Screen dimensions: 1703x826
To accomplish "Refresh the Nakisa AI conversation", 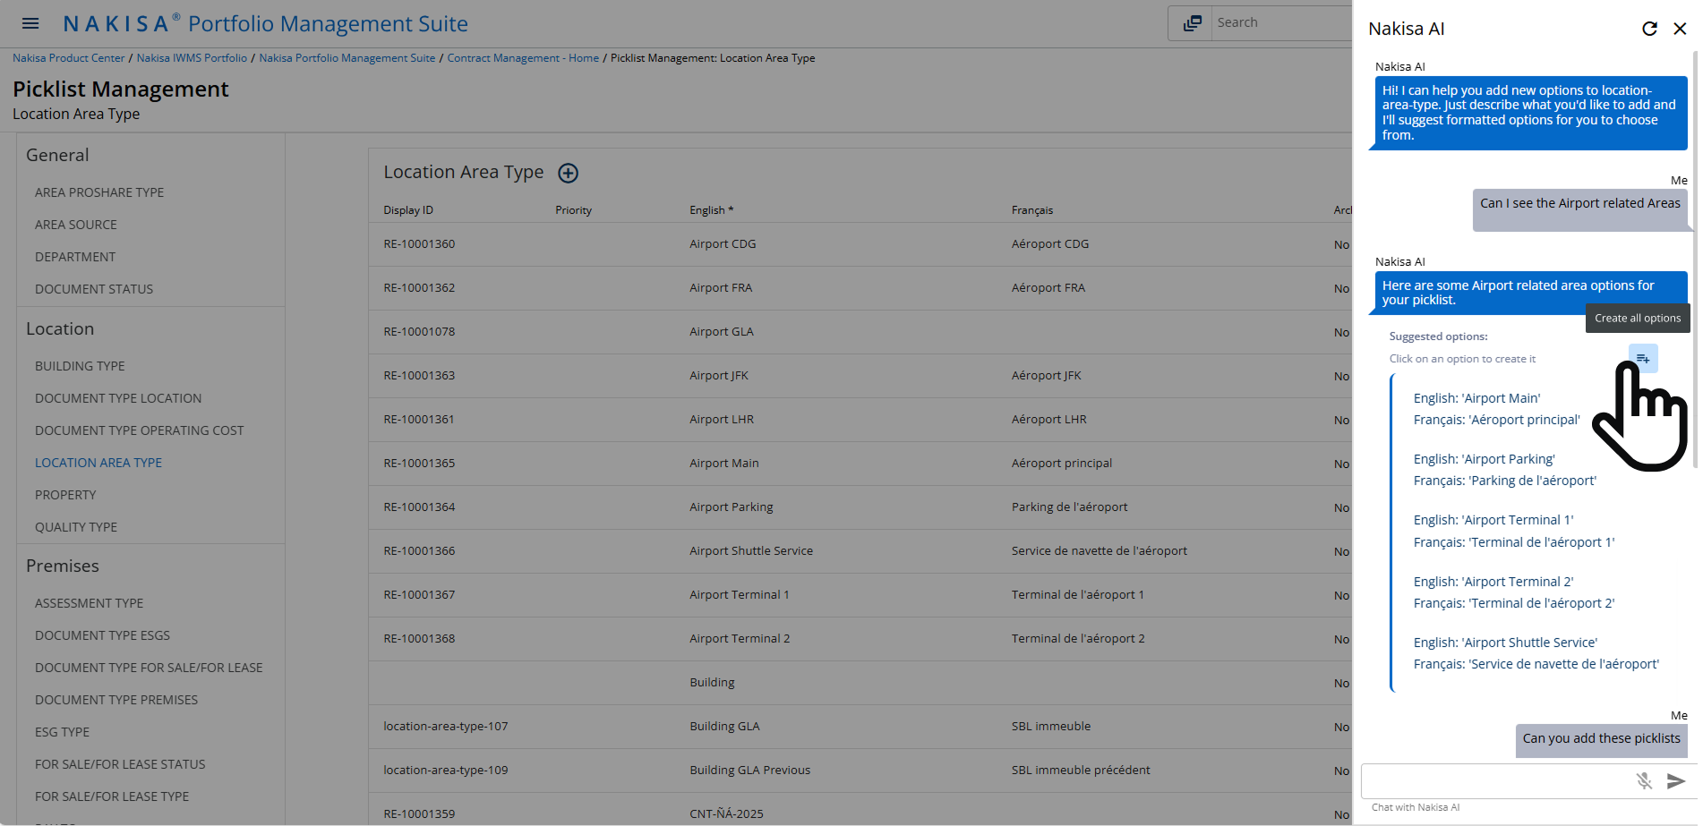I will pos(1650,28).
